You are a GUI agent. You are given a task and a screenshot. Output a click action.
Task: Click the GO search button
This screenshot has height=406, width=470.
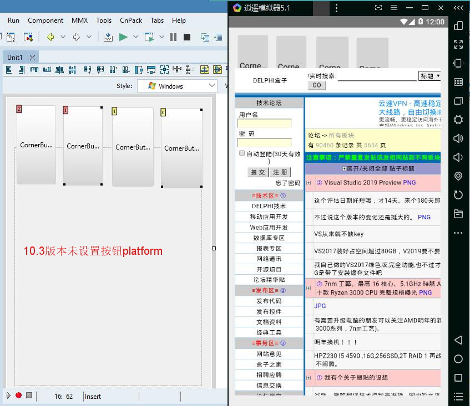(316, 85)
